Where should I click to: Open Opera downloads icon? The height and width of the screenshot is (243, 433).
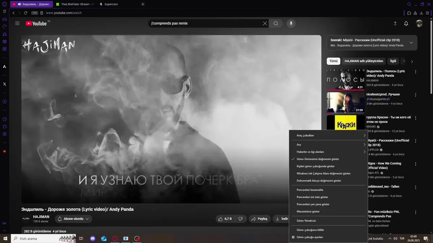pos(421,13)
